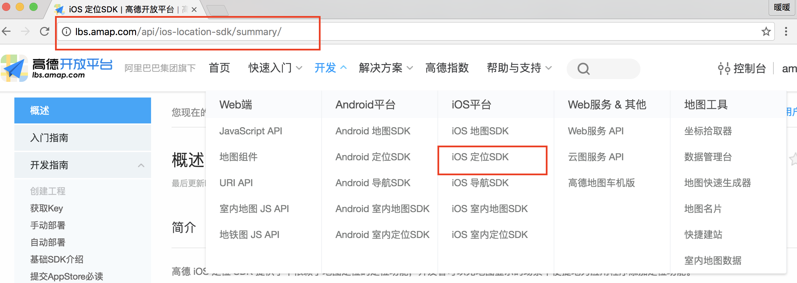Open Android 地图SDK menu entry
This screenshot has width=797, height=283.
tap(373, 131)
